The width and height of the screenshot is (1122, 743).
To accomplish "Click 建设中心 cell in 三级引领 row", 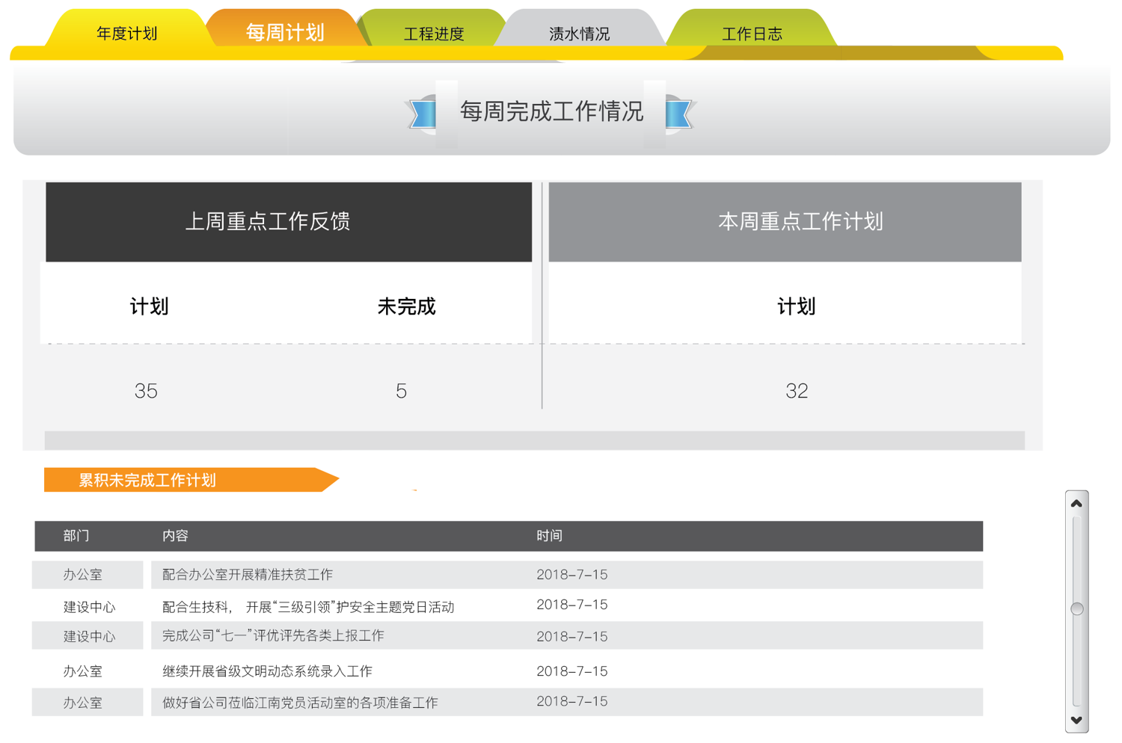I will tap(89, 607).
